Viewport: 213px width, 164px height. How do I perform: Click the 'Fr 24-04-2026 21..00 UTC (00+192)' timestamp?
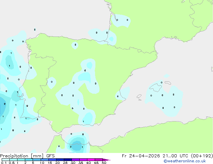click(x=167, y=156)
